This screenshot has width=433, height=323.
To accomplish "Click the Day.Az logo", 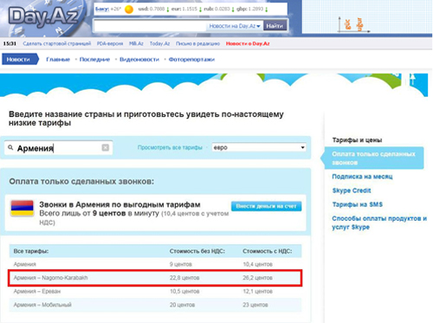I will tap(43, 16).
